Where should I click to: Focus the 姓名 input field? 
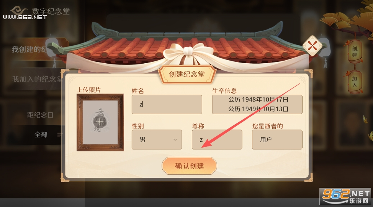[x=167, y=104]
